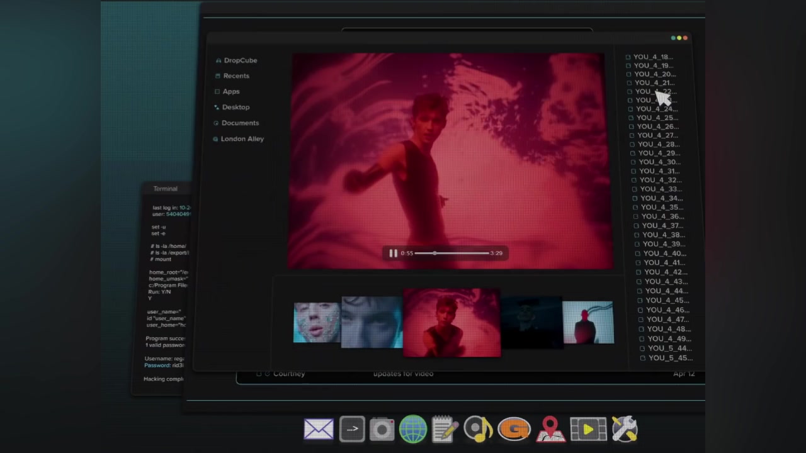Click file icon beside YOU_4_26
Screen dimensions: 806x453
coord(632,126)
